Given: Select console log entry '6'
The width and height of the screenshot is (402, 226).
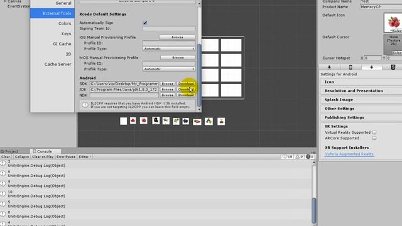Looking at the screenshot, I should [x=156, y=173].
